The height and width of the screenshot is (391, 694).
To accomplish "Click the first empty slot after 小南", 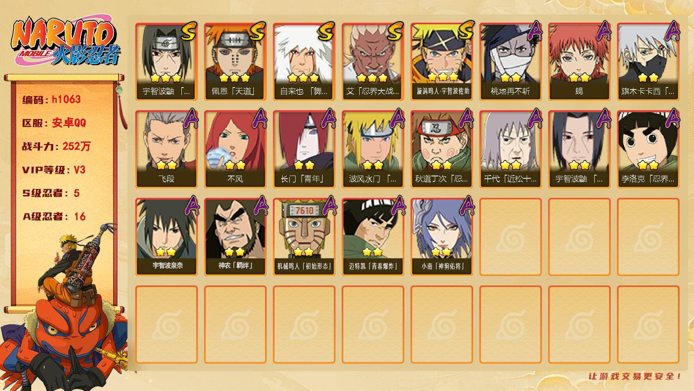I will pos(511,237).
